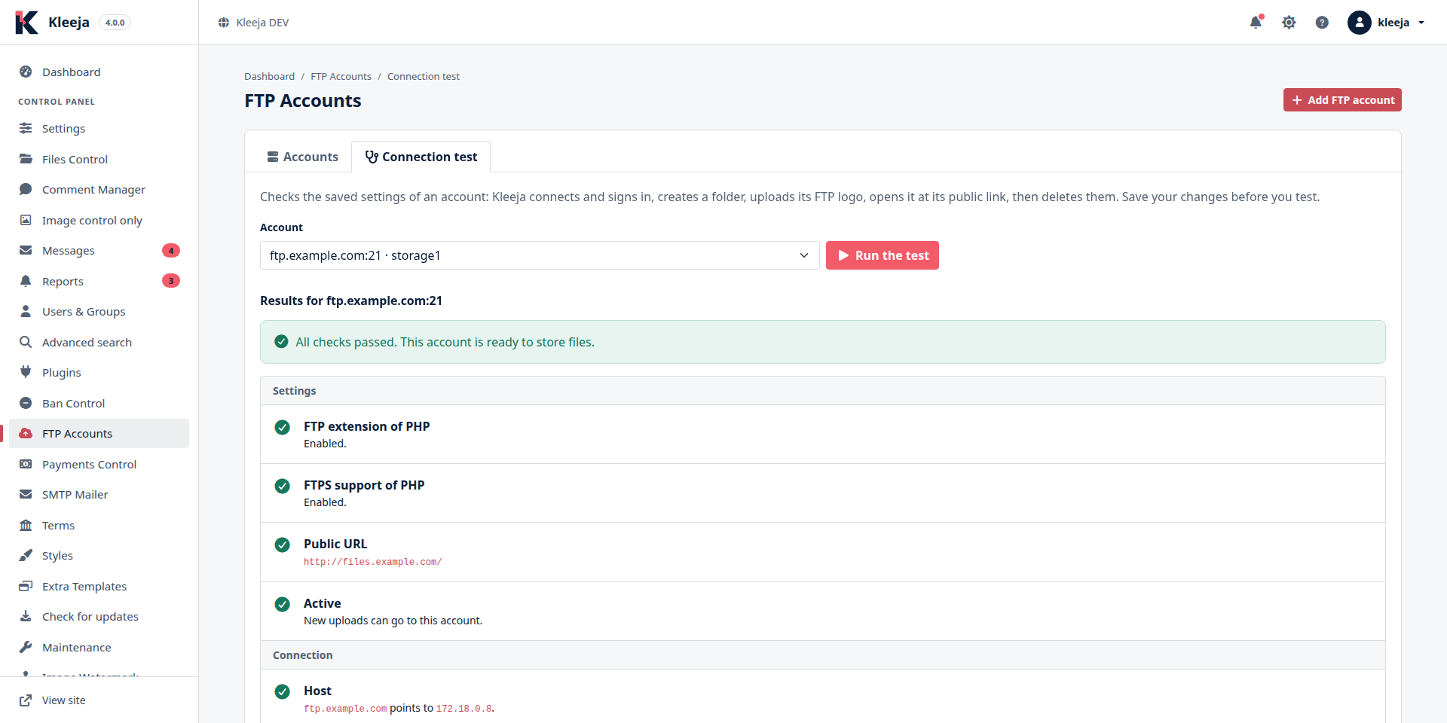The image size is (1447, 723).
Task: Click the Messages badge showing 4
Action: (171, 251)
